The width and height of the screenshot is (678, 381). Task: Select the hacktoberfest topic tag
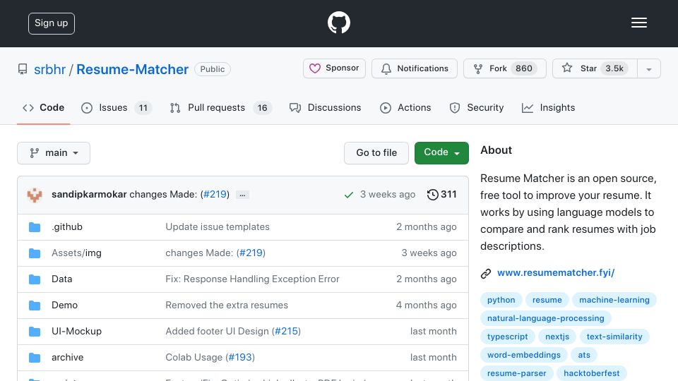click(x=592, y=373)
